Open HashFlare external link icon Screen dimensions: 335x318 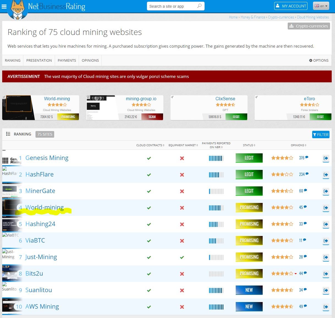point(326,175)
